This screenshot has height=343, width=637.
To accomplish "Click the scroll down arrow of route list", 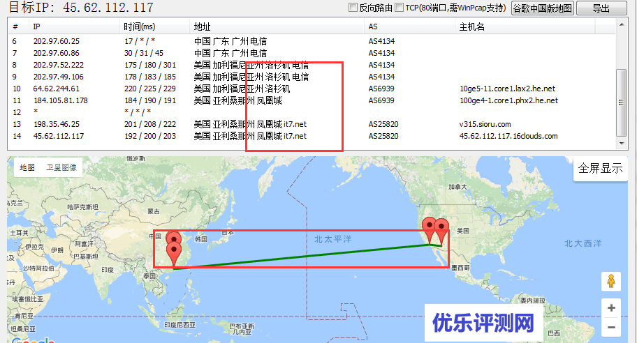I will point(622,144).
